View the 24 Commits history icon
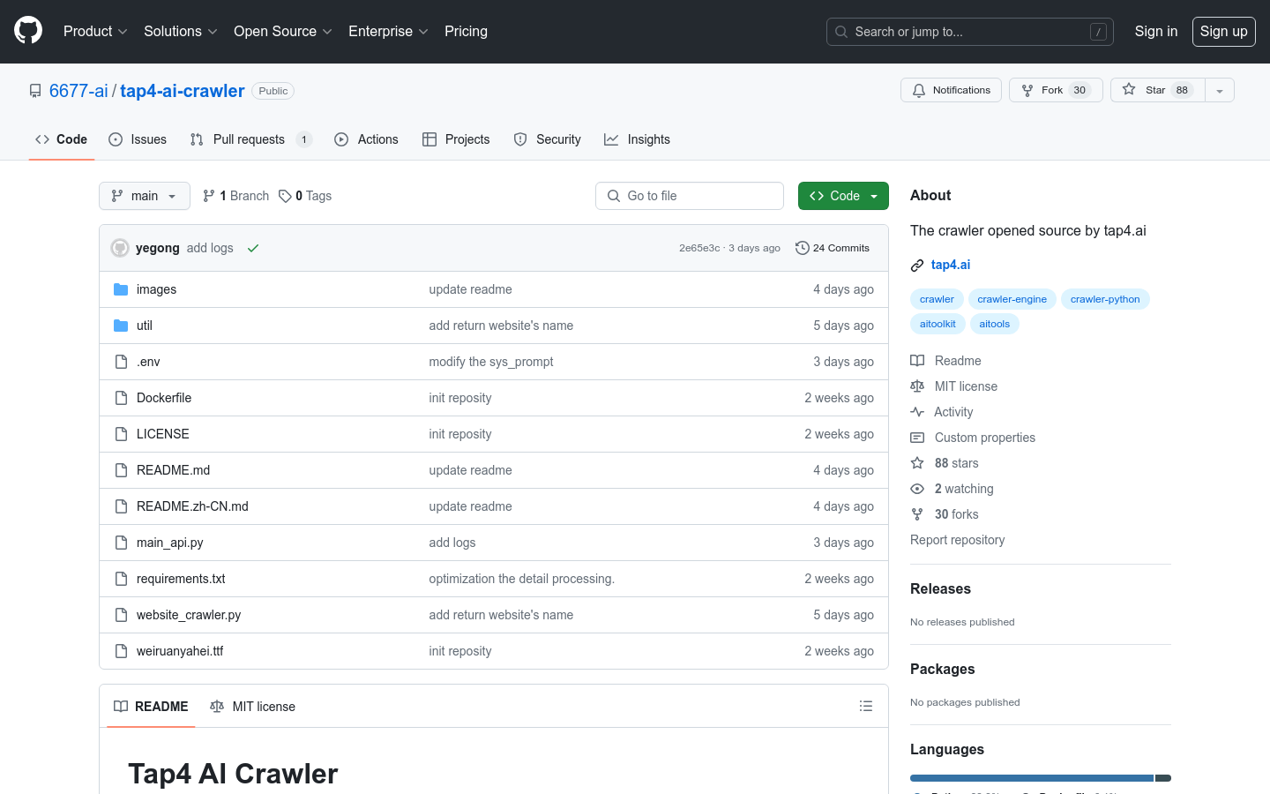Viewport: 1270px width, 794px height. click(x=802, y=248)
